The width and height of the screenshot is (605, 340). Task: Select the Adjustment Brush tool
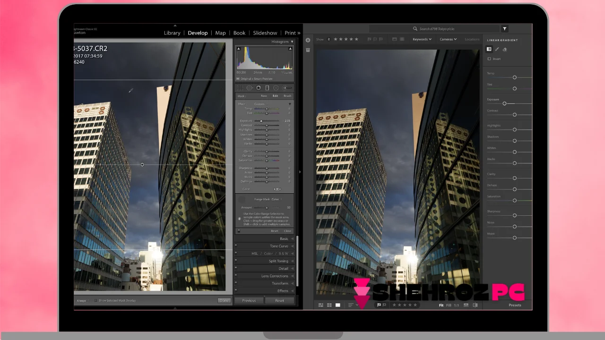pyautogui.click(x=287, y=88)
